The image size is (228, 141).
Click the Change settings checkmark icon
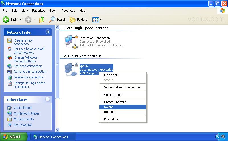click(10, 83)
